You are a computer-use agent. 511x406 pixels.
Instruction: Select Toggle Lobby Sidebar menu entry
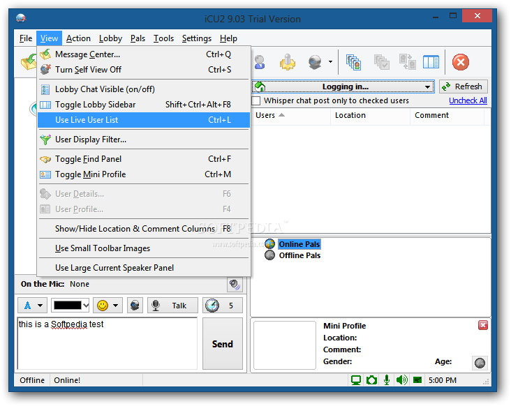(144, 105)
